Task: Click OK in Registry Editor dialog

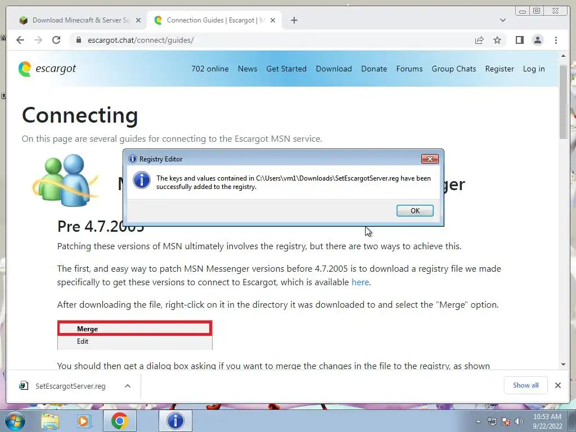Action: pyautogui.click(x=415, y=210)
